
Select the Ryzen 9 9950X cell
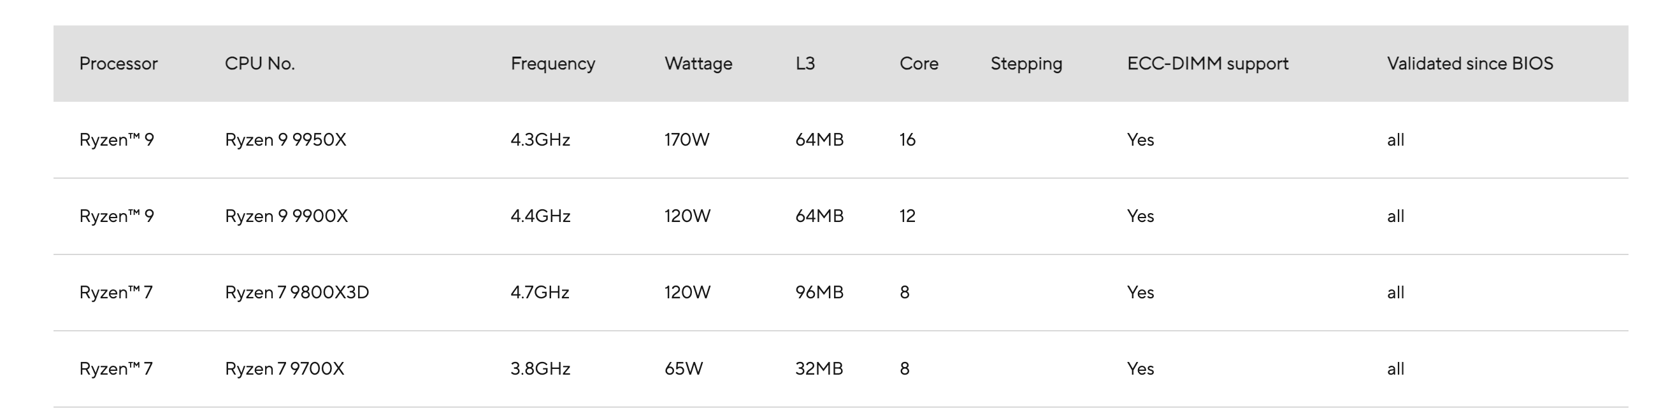click(x=285, y=140)
